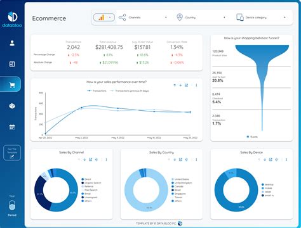
Task: Click Singapore legend entry
Action: [x=178, y=194]
